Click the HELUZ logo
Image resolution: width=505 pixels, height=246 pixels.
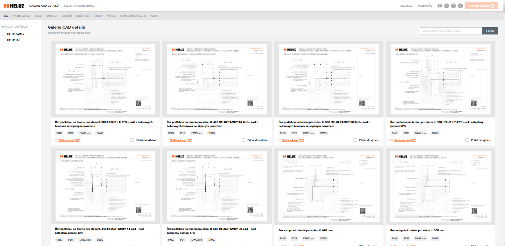[x=14, y=6]
